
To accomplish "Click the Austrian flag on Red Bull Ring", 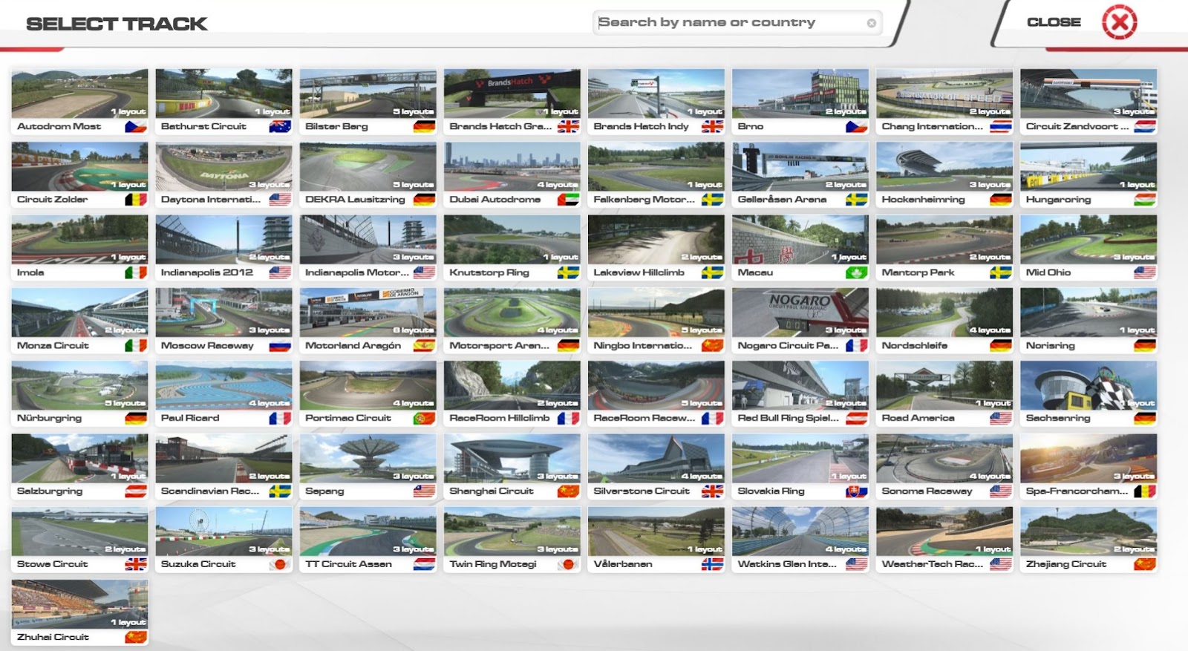I will (x=856, y=418).
